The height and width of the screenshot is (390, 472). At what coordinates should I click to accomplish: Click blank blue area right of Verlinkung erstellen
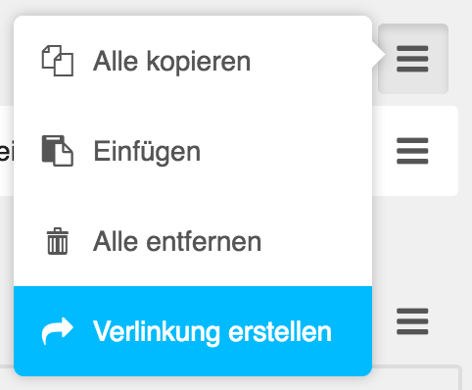(x=352, y=331)
